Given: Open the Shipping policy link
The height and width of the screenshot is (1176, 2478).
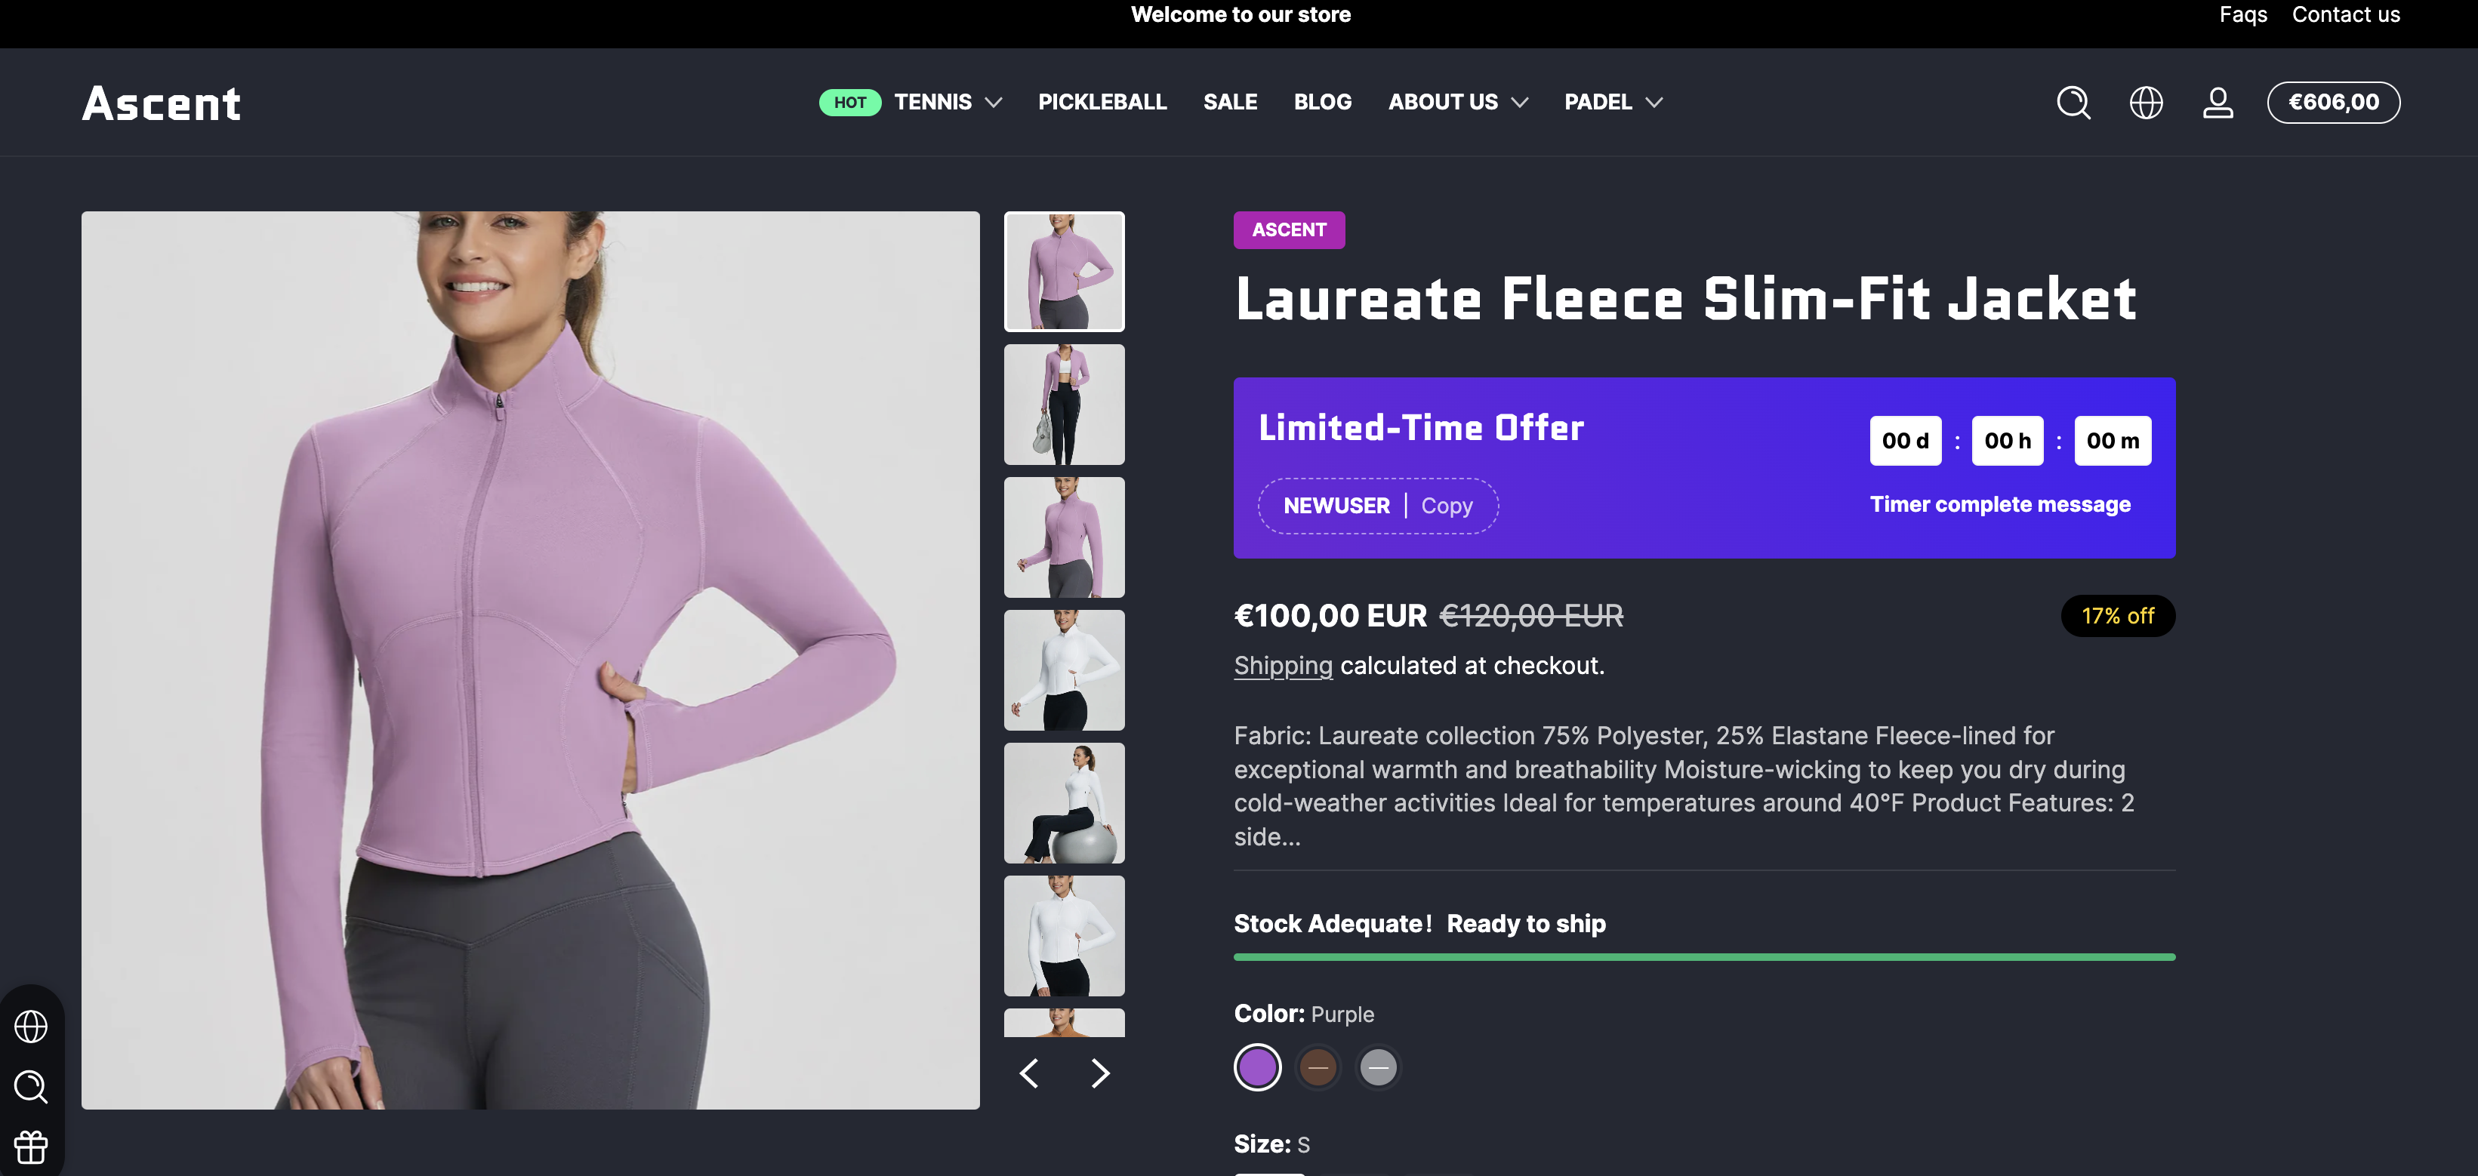Looking at the screenshot, I should (1282, 666).
